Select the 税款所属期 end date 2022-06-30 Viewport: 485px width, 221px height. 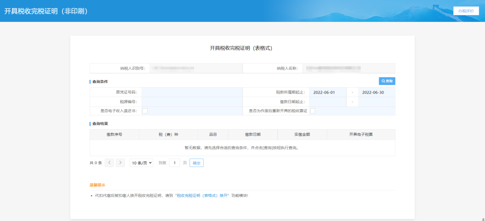coord(377,92)
